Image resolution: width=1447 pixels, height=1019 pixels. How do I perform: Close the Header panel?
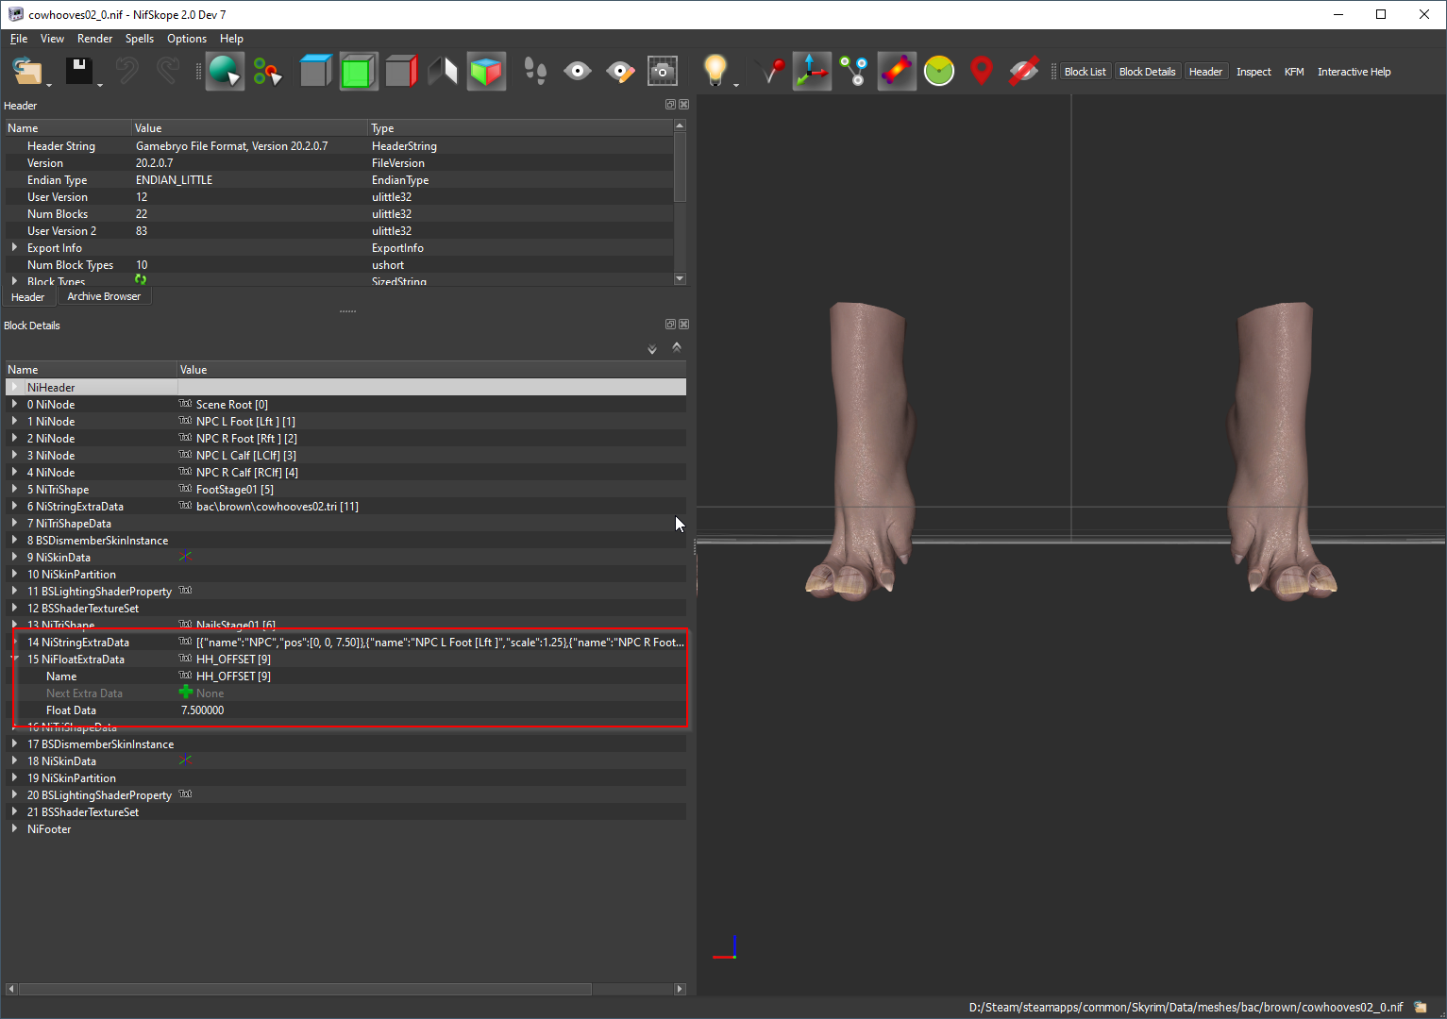[684, 105]
